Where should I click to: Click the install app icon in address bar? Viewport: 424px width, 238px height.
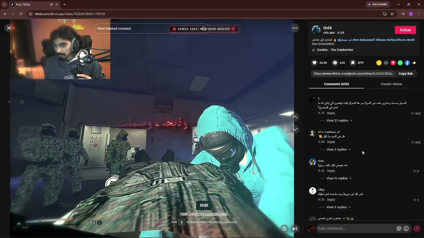click(x=385, y=14)
